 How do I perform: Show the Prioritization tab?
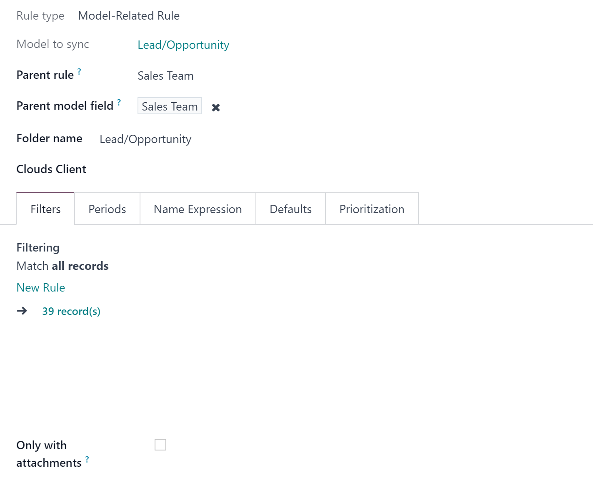[372, 209]
